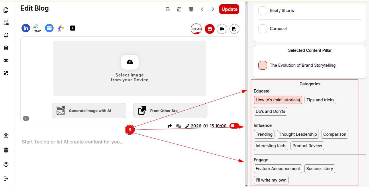Select the Thought Leadership category
Image resolution: width=369 pixels, height=187 pixels.
(298, 134)
